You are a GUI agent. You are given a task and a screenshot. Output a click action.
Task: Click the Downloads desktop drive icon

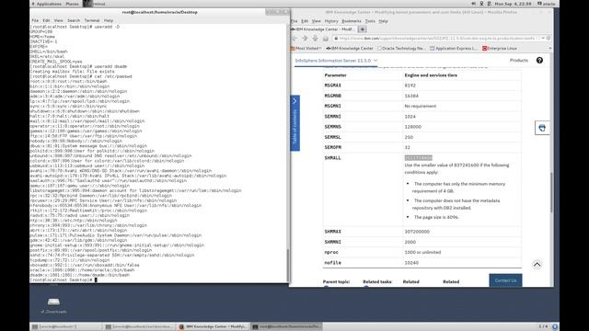click(x=53, y=305)
